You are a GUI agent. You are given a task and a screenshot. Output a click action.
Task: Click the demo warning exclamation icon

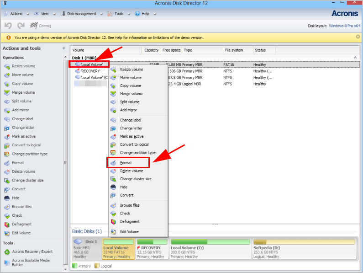tap(9, 37)
